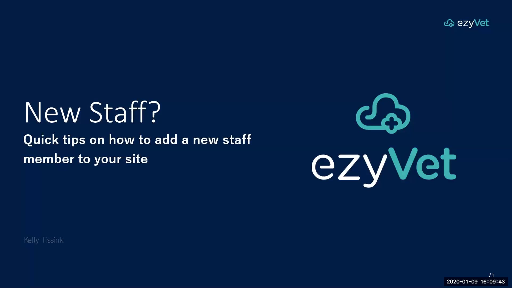Click the Kelly Tissink author label

[43, 239]
